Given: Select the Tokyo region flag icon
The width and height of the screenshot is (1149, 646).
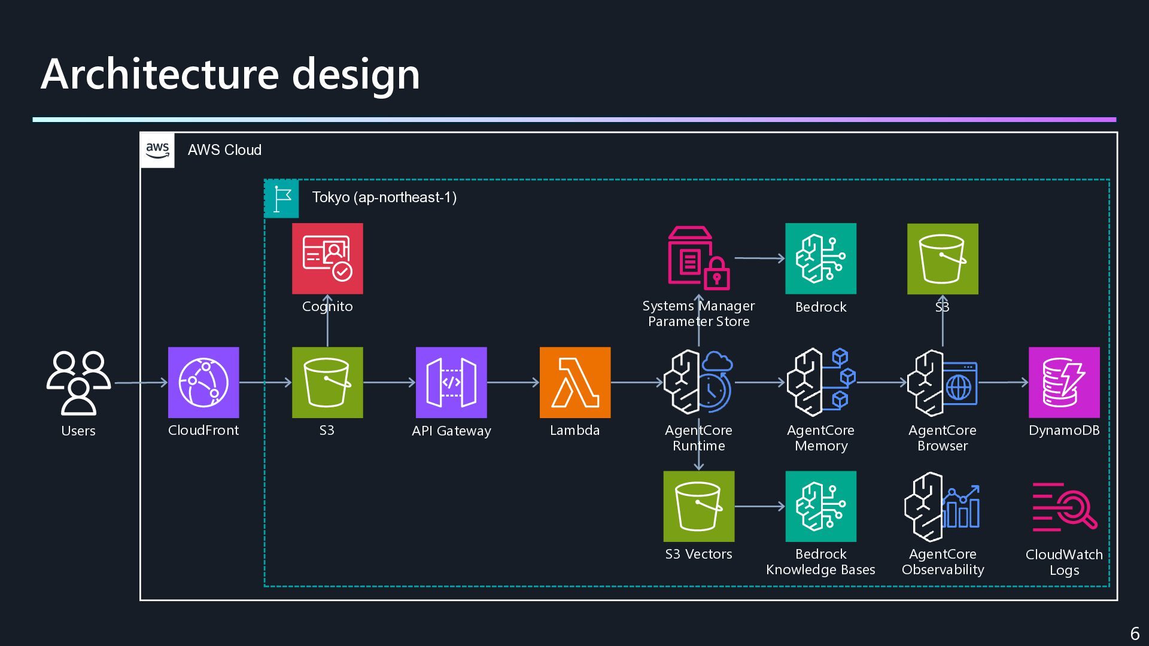Looking at the screenshot, I should (282, 199).
